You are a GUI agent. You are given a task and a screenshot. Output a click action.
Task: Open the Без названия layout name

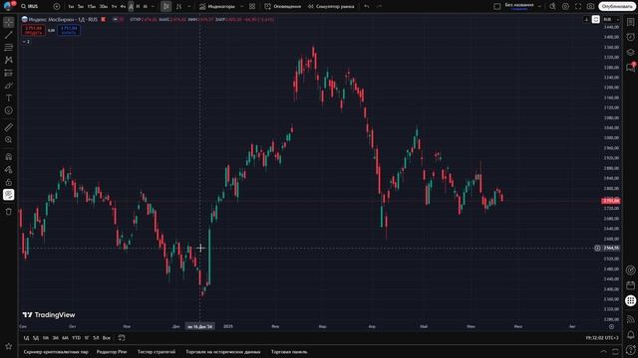pyautogui.click(x=519, y=6)
